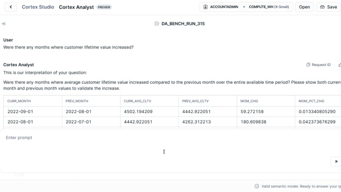Click the user question text
The width and height of the screenshot is (341, 192).
point(68,47)
